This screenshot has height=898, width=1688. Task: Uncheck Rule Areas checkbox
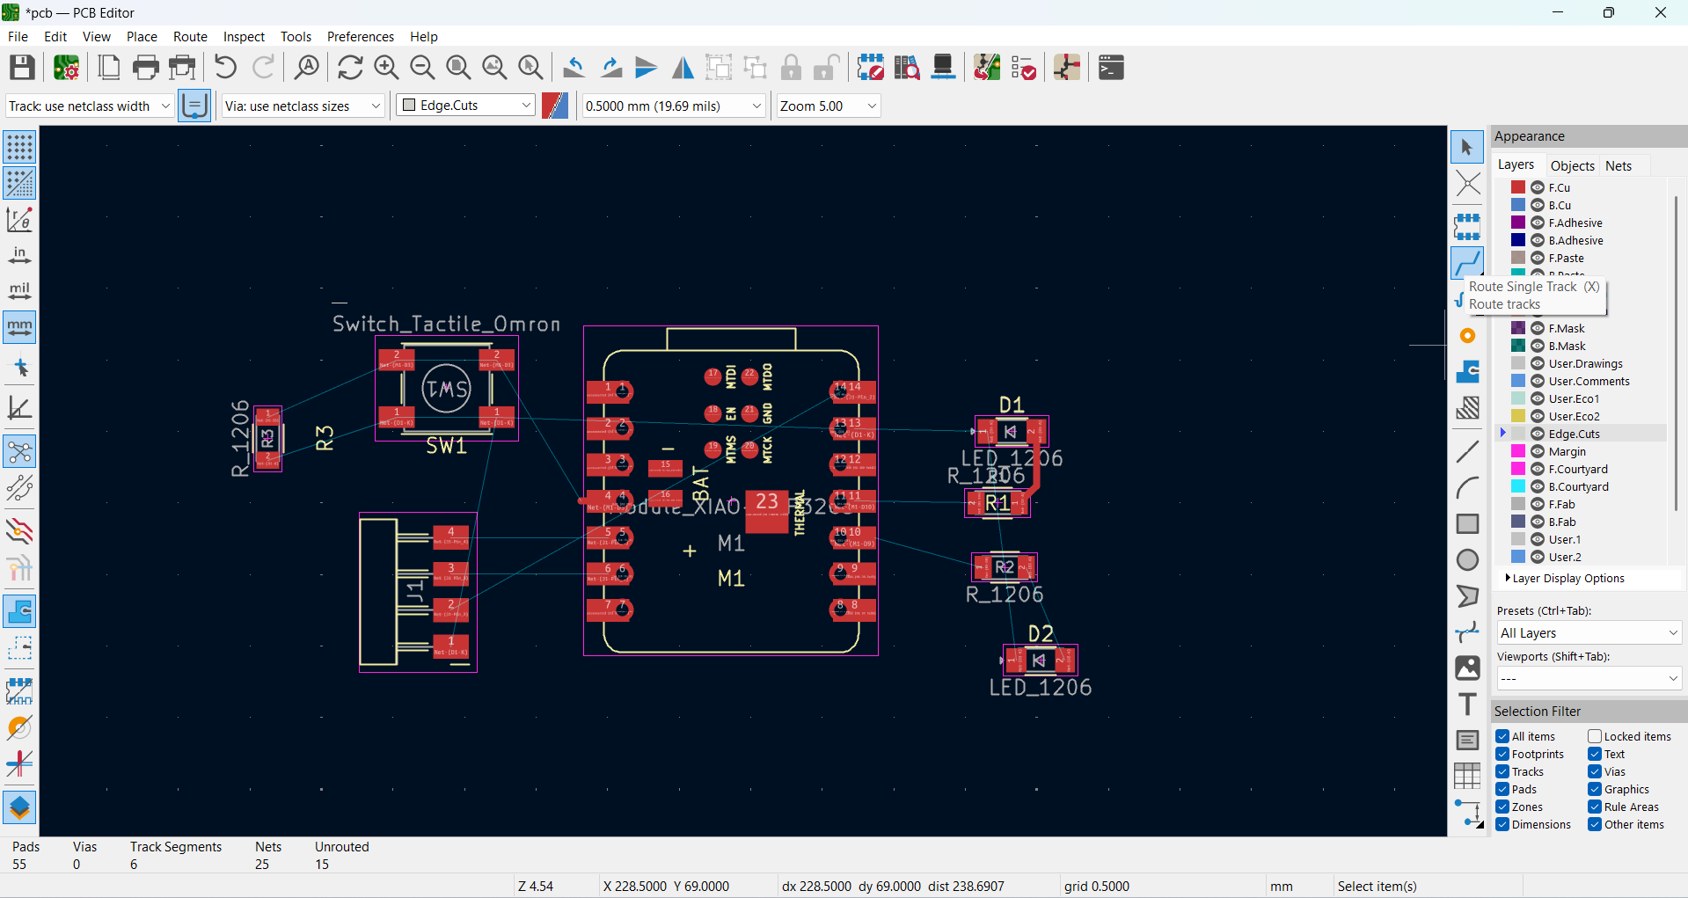[x=1595, y=807]
